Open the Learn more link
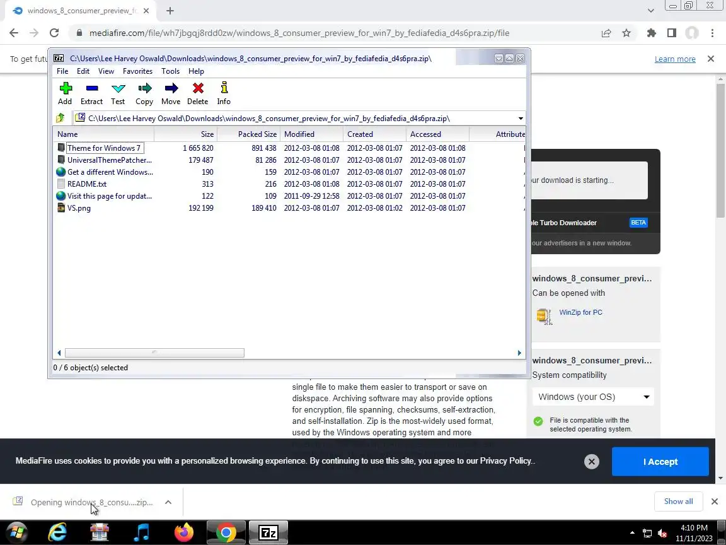Screen dimensions: 726x545 [x=674, y=59]
